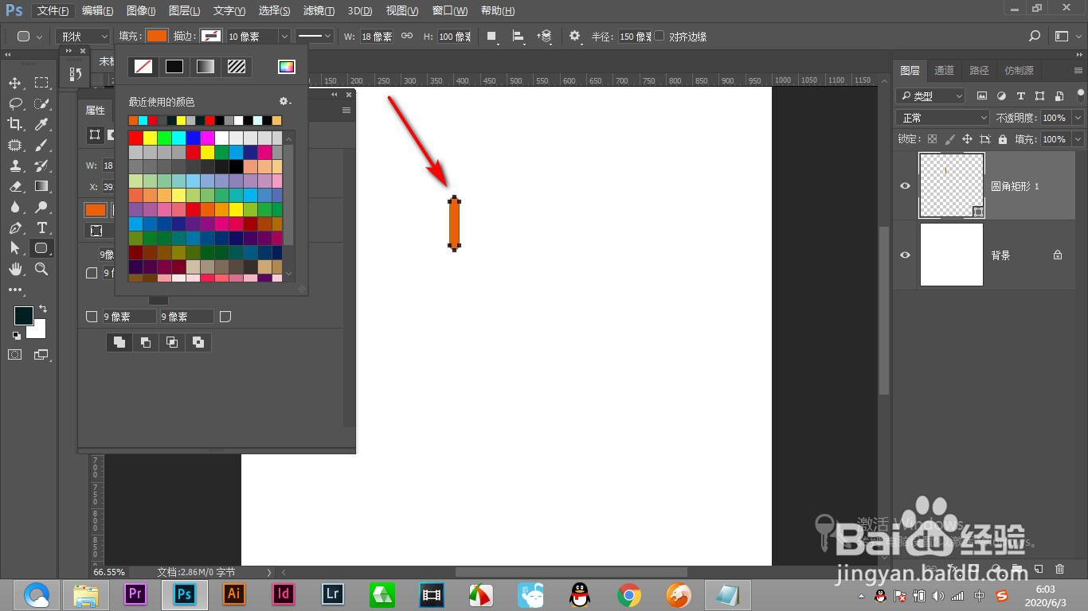Click the fill color swatch in options bar
Screen dimensions: 1088x611
click(157, 37)
